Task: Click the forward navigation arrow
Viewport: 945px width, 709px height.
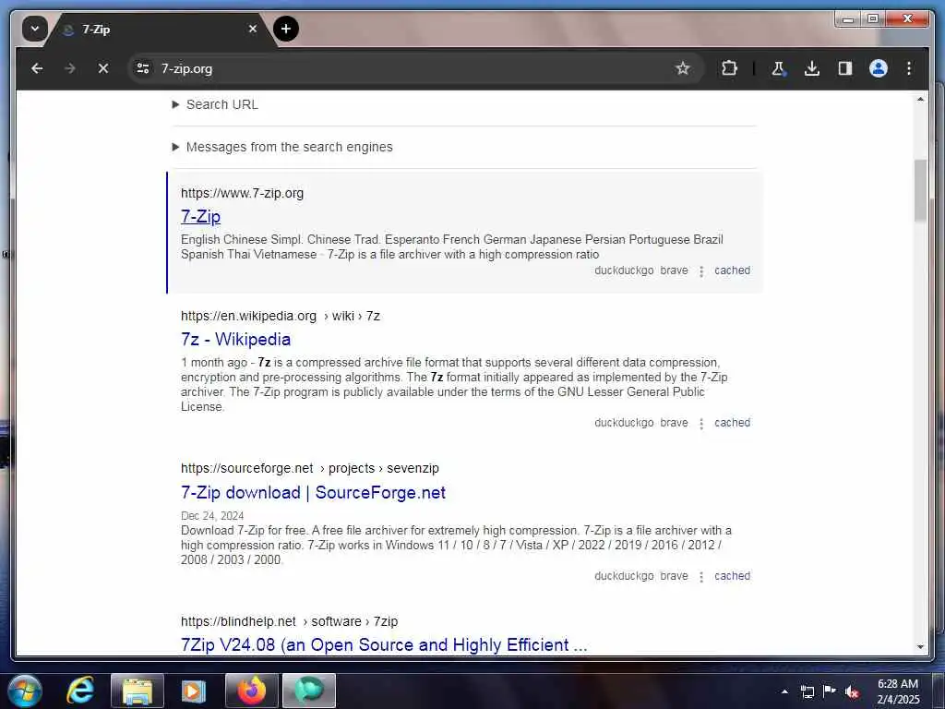Action: (70, 68)
